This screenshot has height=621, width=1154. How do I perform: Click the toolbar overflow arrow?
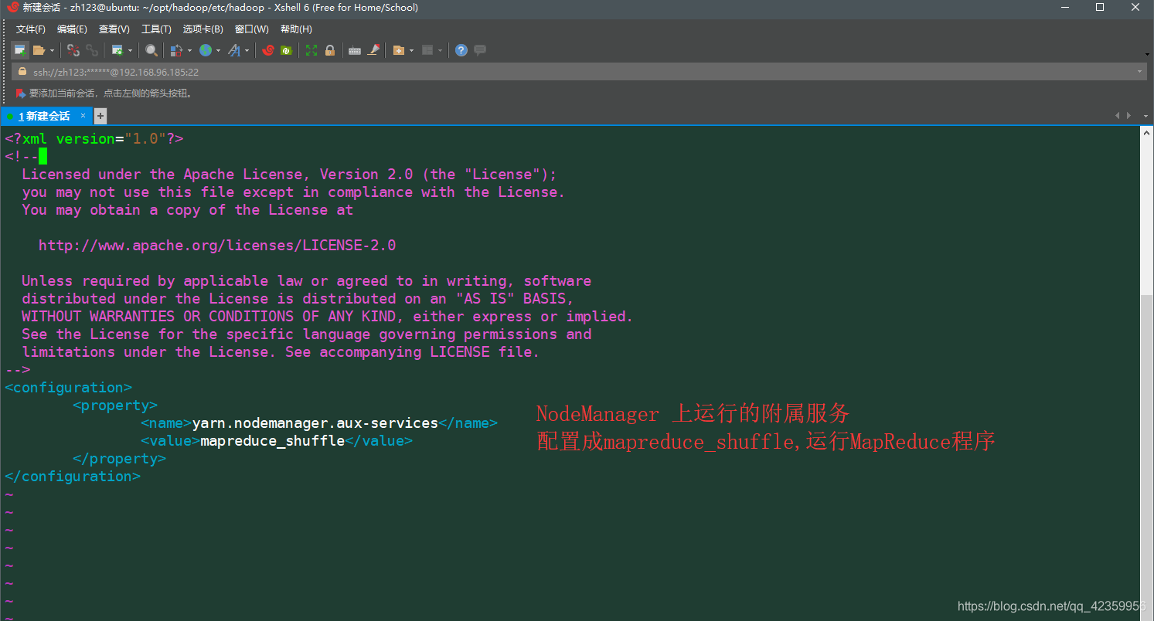point(1147,54)
